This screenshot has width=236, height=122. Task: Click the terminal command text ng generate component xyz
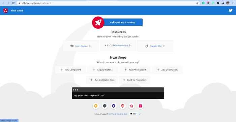click(x=89, y=96)
